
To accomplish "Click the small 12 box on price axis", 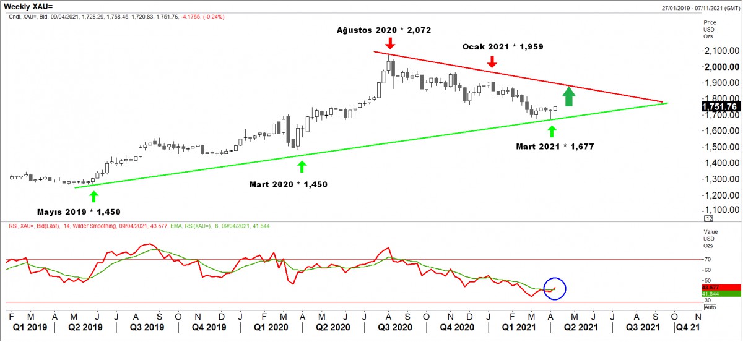I will [709, 218].
